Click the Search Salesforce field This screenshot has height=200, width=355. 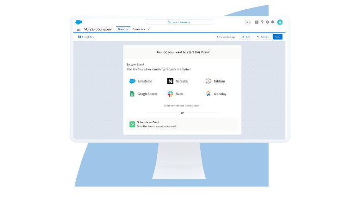click(179, 22)
